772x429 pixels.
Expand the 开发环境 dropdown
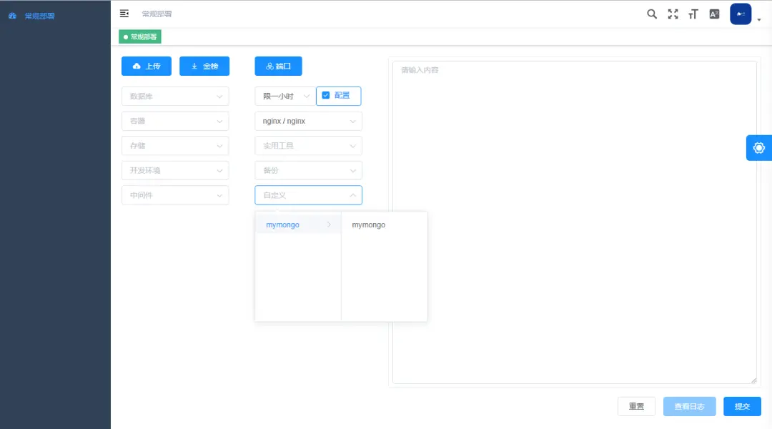(175, 170)
